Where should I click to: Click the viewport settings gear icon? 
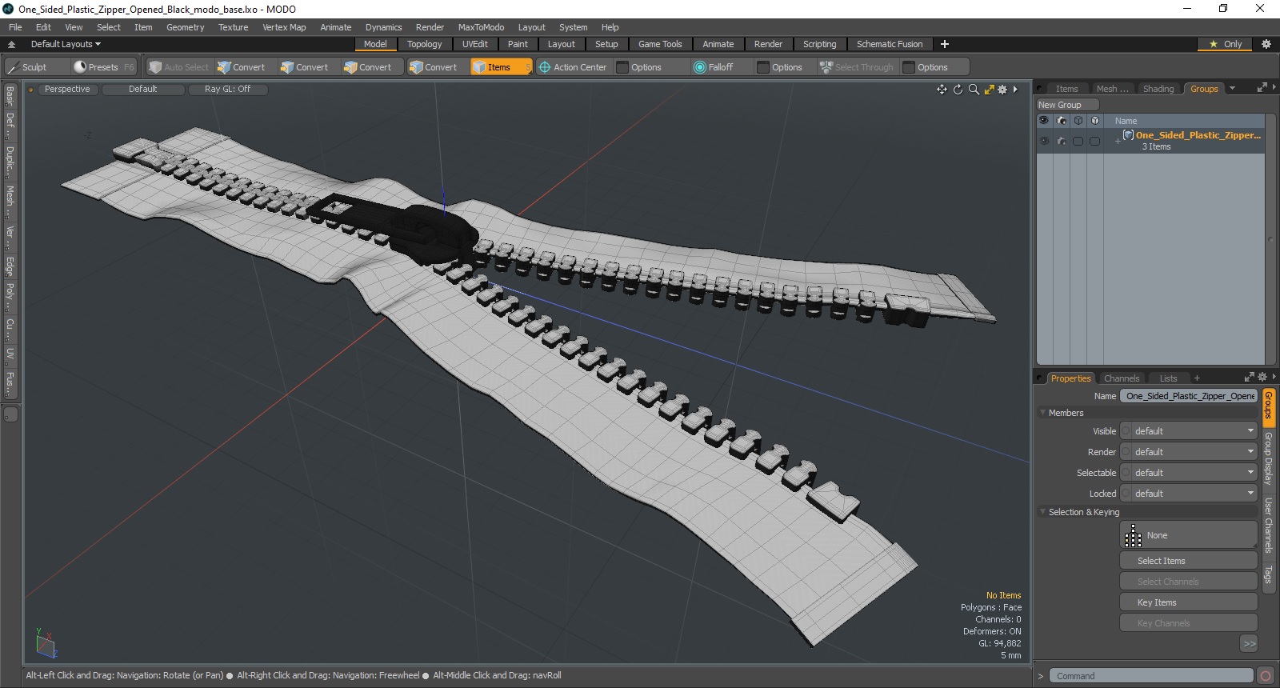click(x=1002, y=90)
